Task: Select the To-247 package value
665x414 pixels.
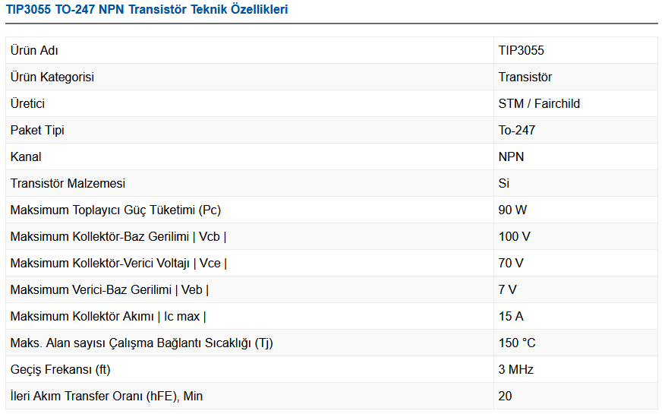Action: pyautogui.click(x=516, y=131)
